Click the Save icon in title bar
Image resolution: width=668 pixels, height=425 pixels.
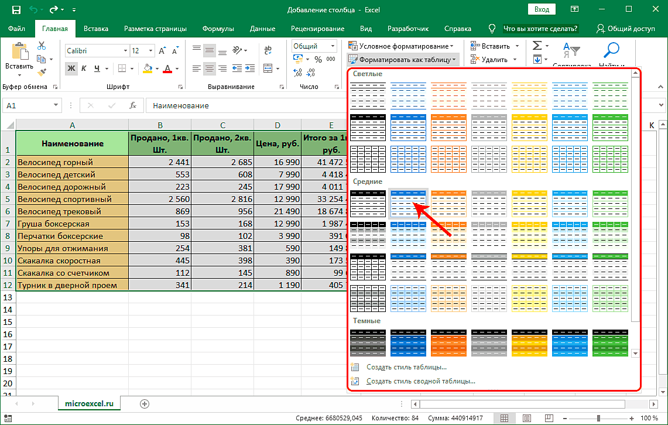coord(16,10)
